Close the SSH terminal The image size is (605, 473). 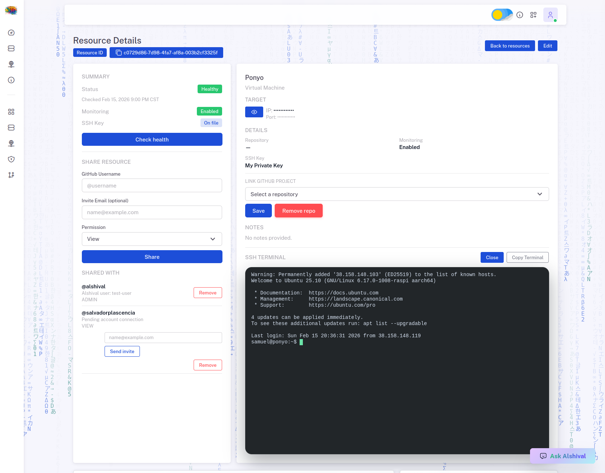click(492, 257)
